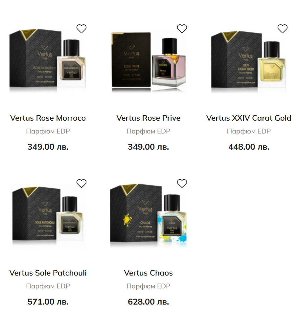Viewport: 298px width, 324px height.
Task: Follow the Vertus Sole Patchouli title link
Action: 48,273
